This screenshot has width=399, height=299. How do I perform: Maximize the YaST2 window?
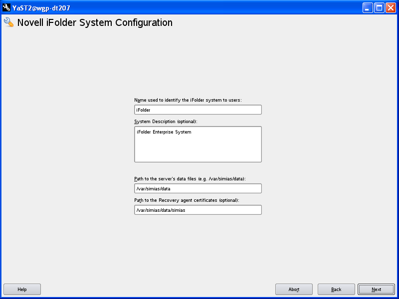point(379,8)
